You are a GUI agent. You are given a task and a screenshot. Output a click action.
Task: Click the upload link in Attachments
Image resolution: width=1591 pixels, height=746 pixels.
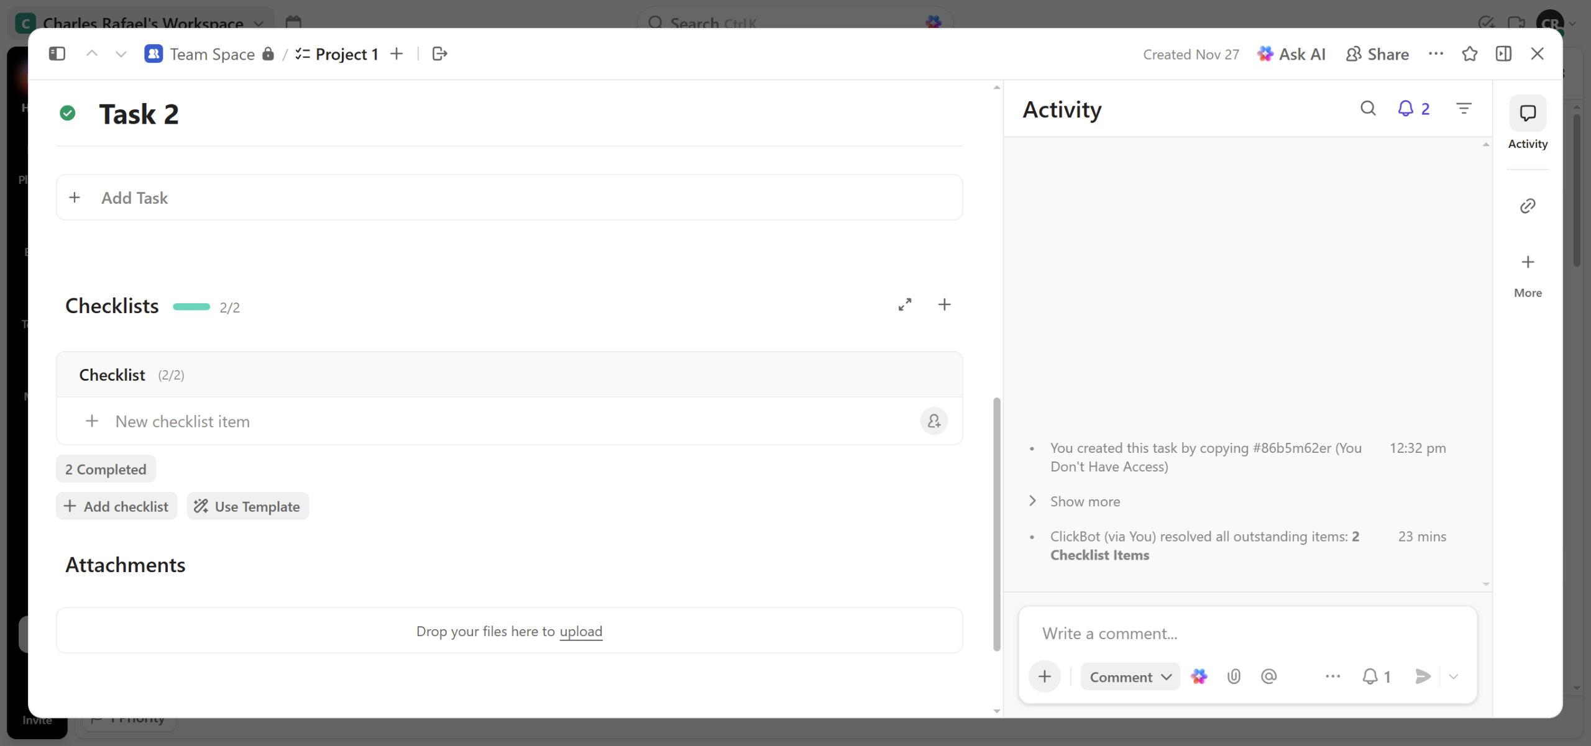[x=580, y=631]
